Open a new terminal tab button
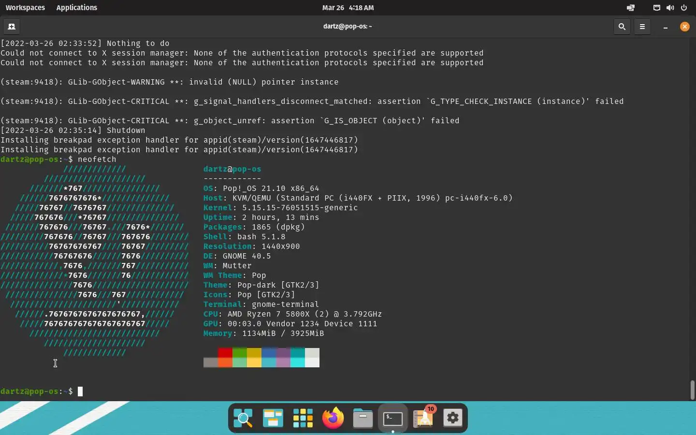This screenshot has width=696, height=435. [12, 27]
